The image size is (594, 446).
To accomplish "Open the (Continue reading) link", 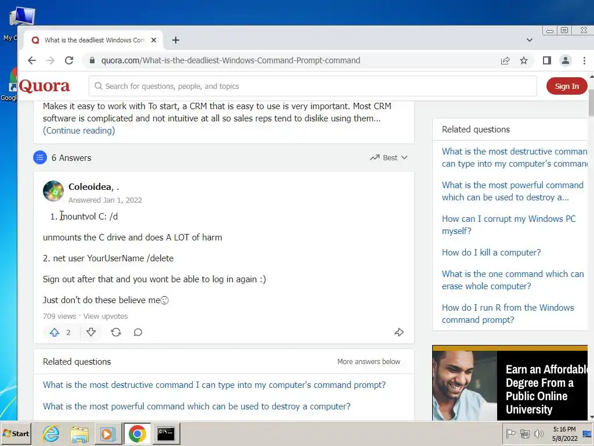I will (x=79, y=131).
